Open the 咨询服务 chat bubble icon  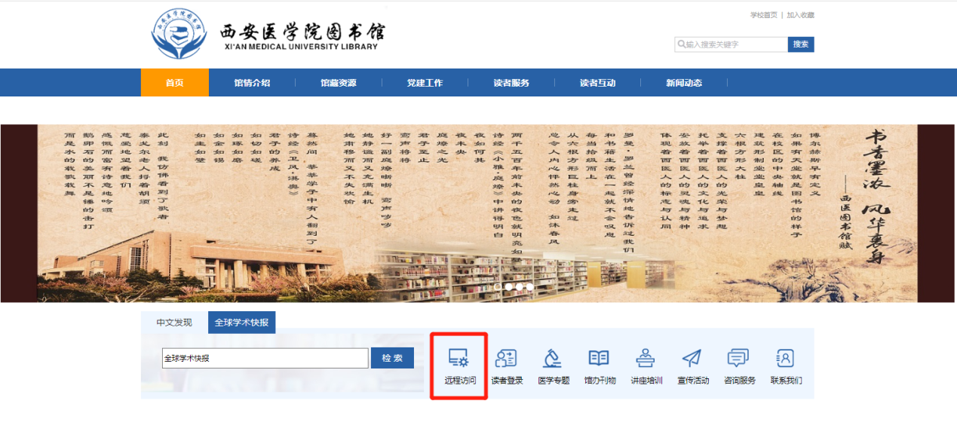pyautogui.click(x=738, y=358)
